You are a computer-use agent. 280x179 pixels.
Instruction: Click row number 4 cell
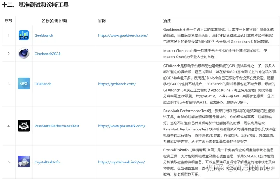9,126
